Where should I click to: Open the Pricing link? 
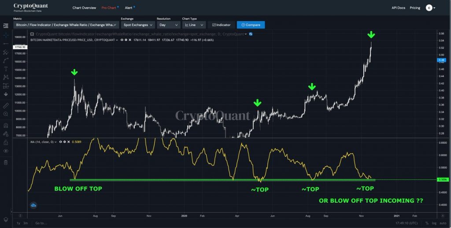pos(415,8)
